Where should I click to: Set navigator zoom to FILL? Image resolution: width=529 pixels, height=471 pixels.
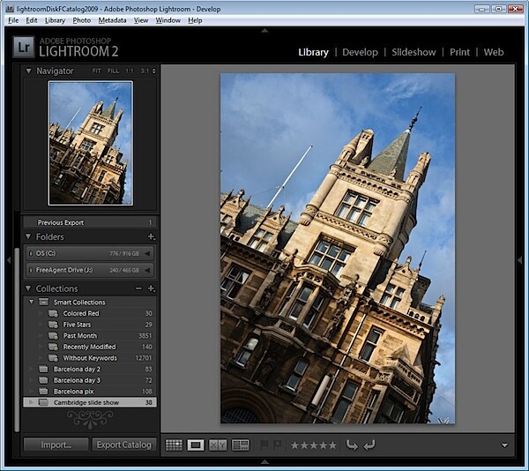[x=113, y=71]
